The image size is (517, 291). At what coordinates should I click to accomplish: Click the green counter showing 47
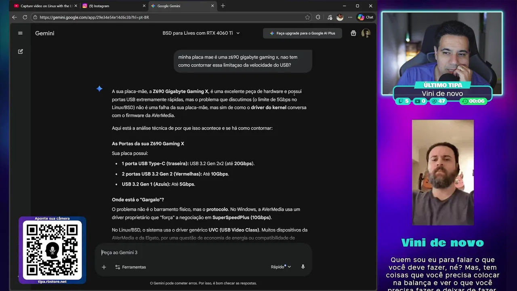[x=438, y=101]
